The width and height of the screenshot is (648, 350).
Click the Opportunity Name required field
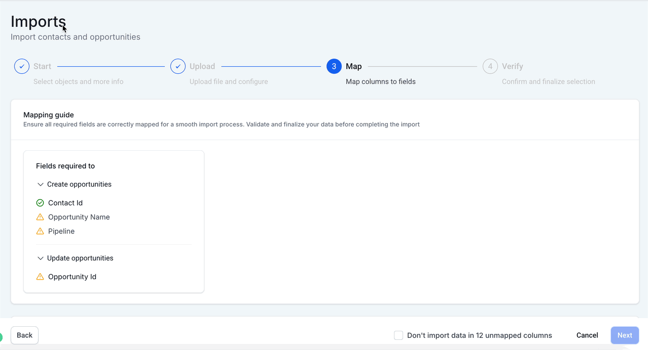coord(79,217)
